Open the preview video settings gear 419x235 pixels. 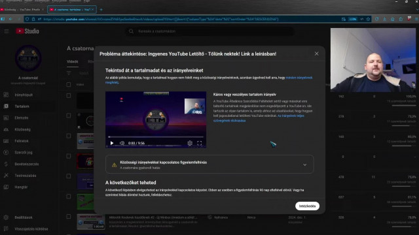(190, 143)
